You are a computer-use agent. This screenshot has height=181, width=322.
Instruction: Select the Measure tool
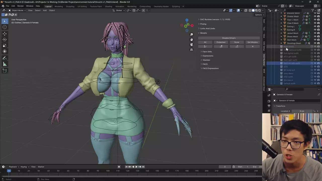(5, 64)
